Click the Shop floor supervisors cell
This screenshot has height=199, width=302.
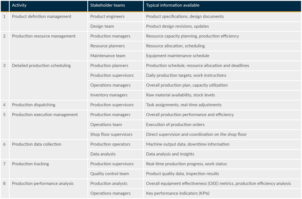(x=111, y=134)
